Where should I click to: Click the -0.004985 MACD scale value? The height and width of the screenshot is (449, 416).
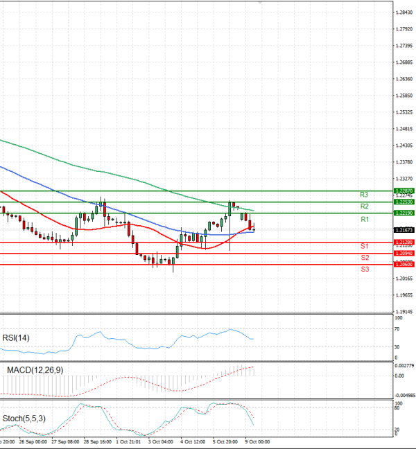click(x=405, y=396)
